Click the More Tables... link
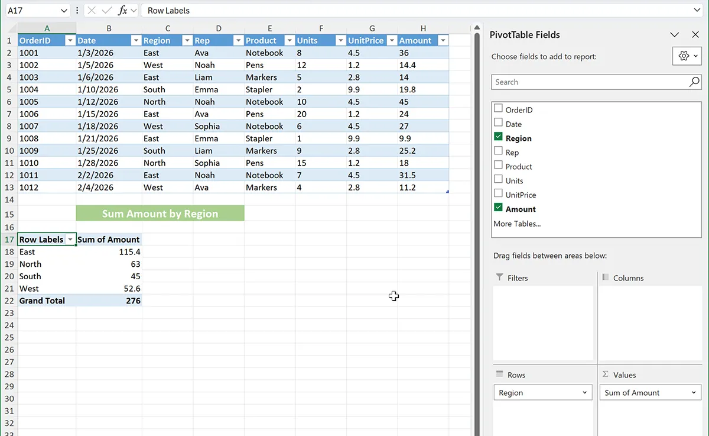 point(517,224)
